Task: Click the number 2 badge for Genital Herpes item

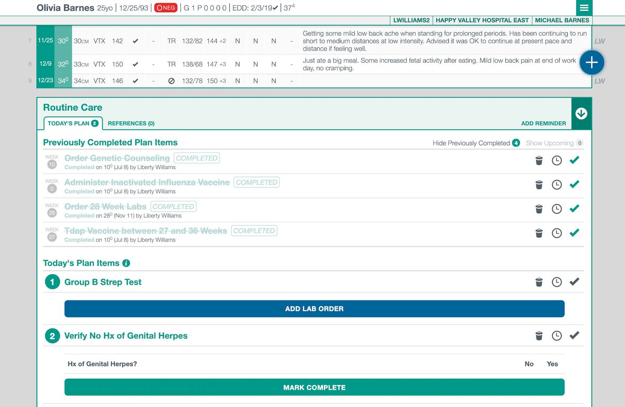Action: [x=52, y=336]
